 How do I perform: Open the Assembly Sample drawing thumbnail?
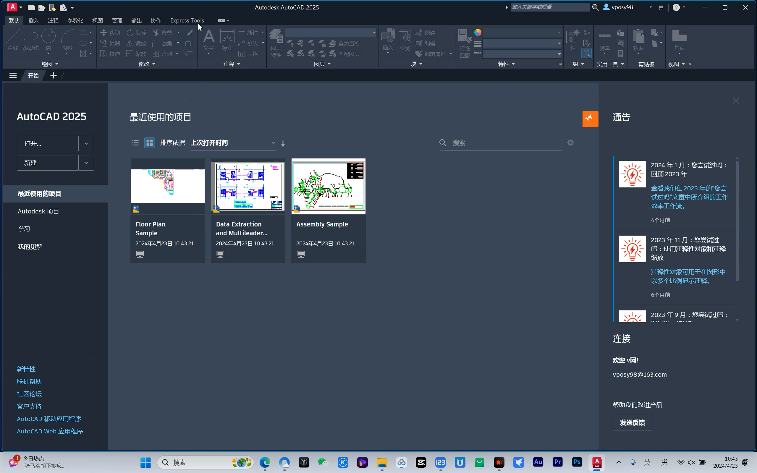pyautogui.click(x=328, y=187)
